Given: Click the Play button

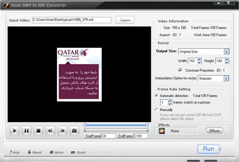Looking at the screenshot, I should click(x=15, y=131).
